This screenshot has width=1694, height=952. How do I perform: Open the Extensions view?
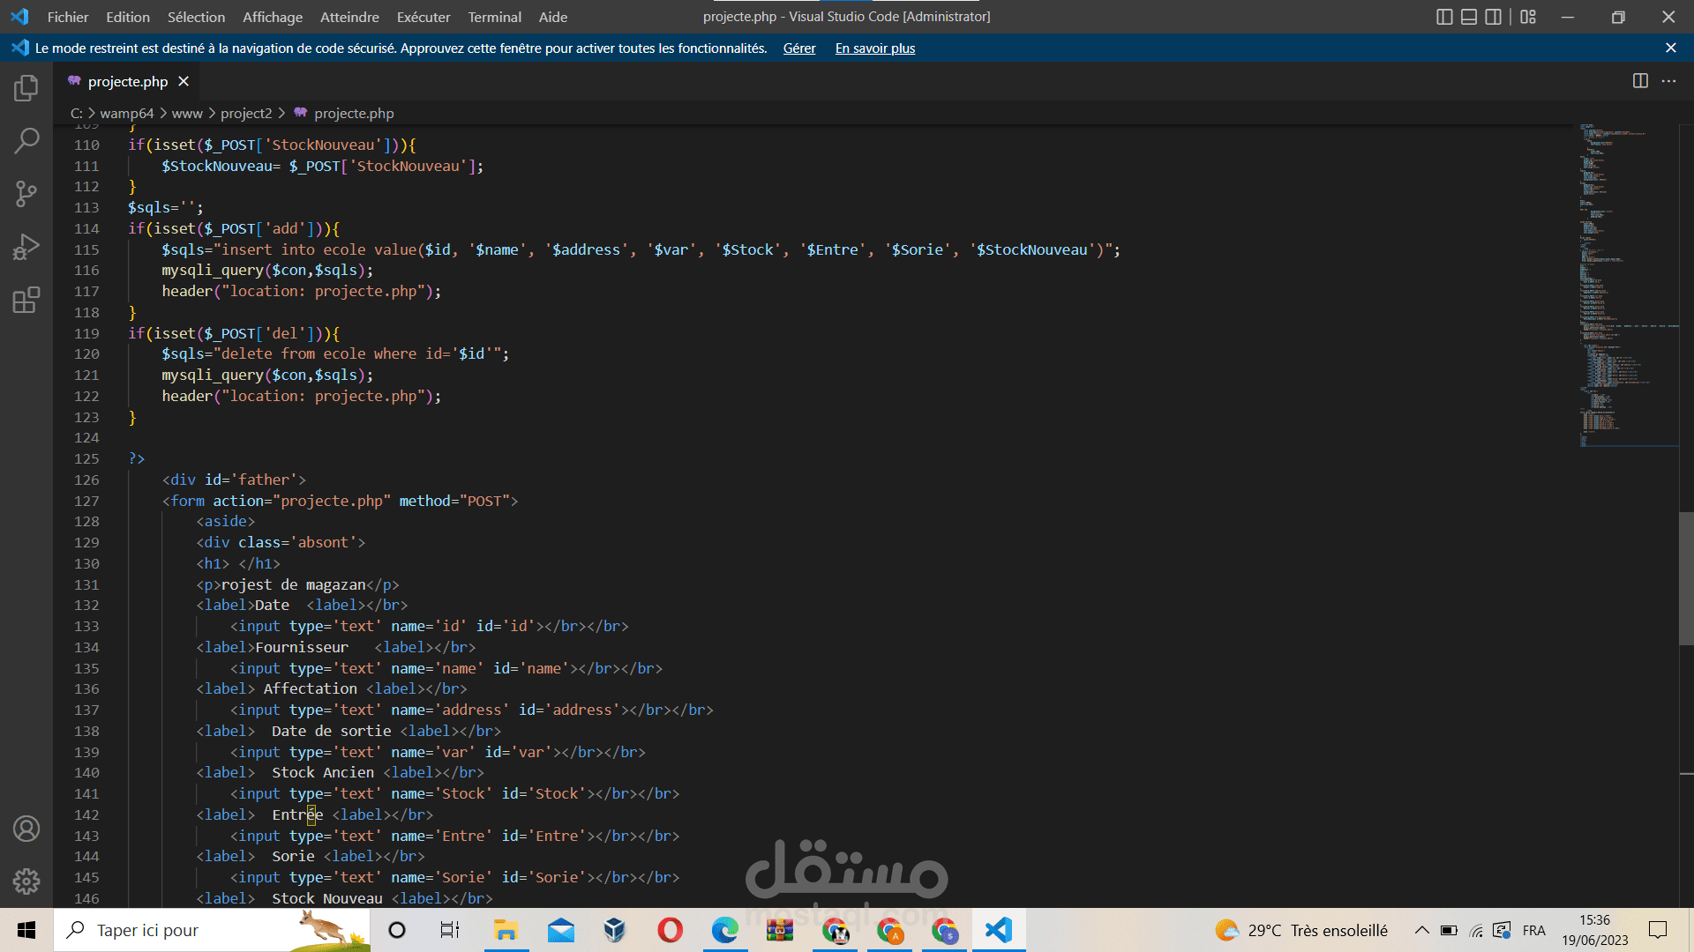tap(26, 301)
